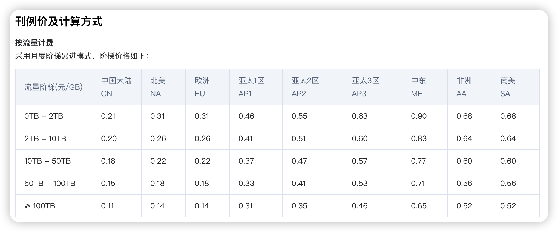Screen dimensions: 558x232
Task: Click the 中东 ME column header
Action: pos(419,87)
